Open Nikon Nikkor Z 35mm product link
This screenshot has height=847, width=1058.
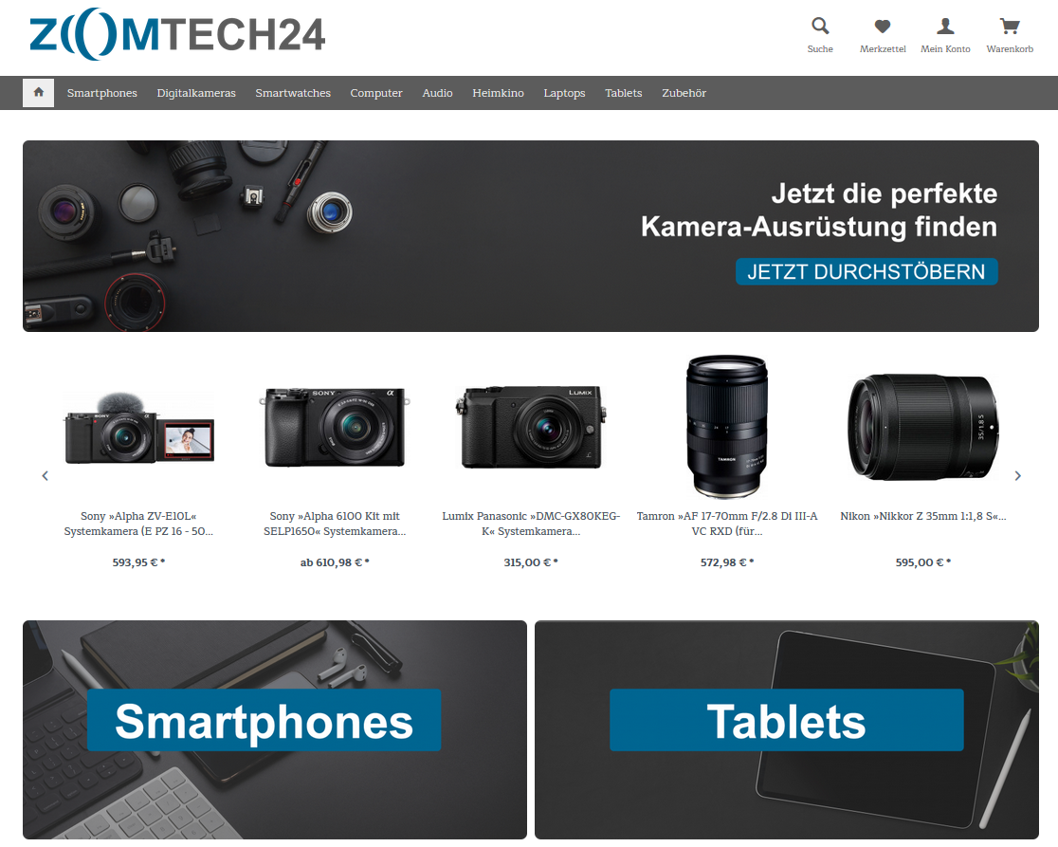(x=923, y=516)
